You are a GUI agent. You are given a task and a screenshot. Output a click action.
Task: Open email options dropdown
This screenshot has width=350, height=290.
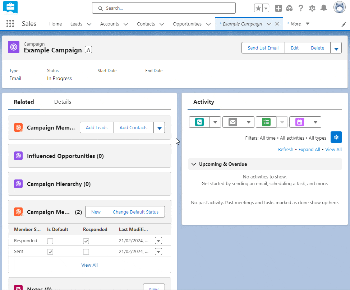tap(249, 122)
